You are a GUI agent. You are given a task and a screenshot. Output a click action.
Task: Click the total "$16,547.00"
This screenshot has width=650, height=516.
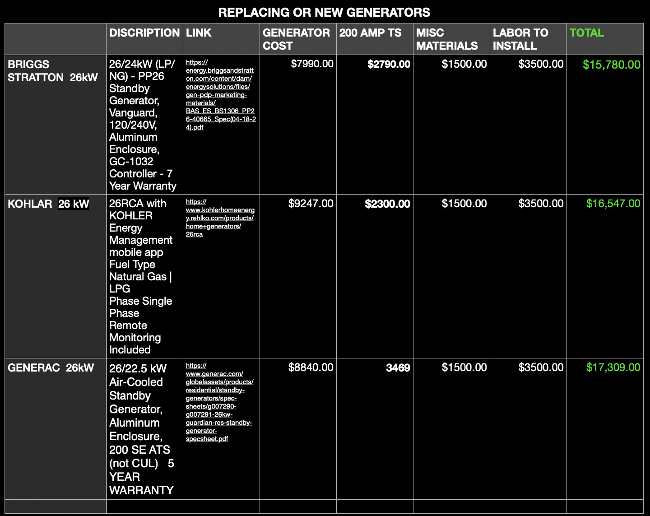click(x=613, y=204)
